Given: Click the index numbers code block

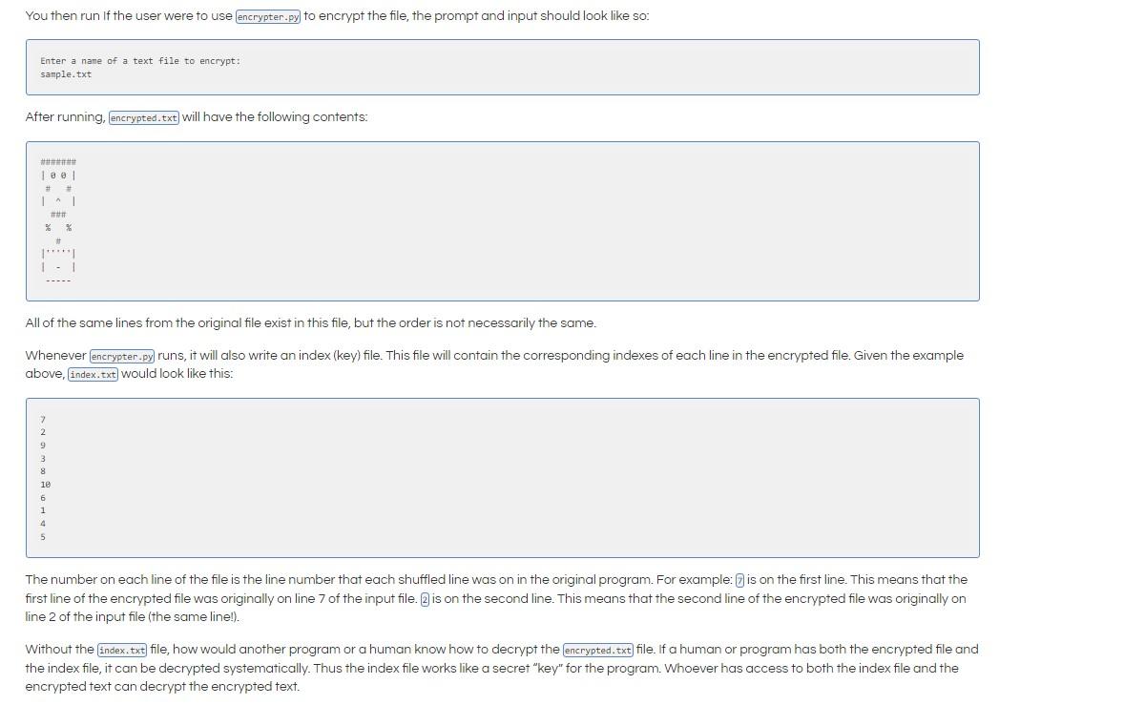Looking at the screenshot, I should [x=502, y=477].
